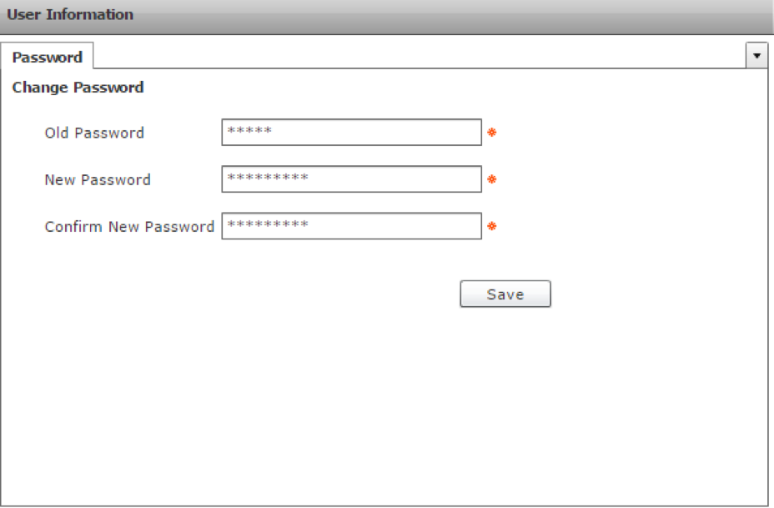Click the User Information panel title
This screenshot has width=774, height=508.
(70, 15)
